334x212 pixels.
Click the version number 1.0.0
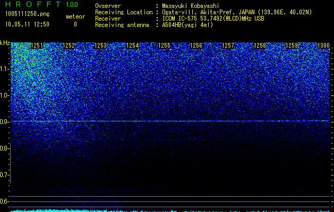pos(72,5)
